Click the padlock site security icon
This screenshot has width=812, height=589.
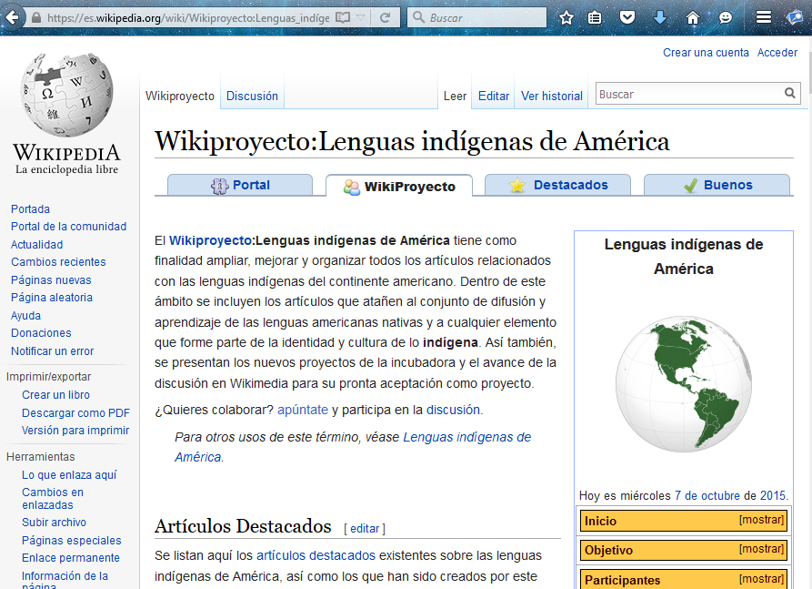pos(36,17)
